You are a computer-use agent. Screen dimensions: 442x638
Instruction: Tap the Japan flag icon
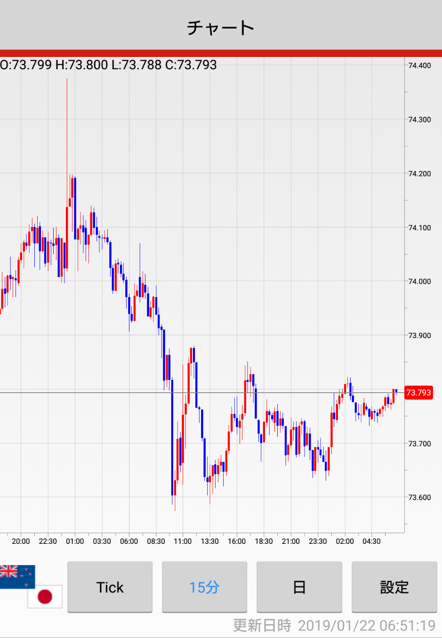(45, 597)
